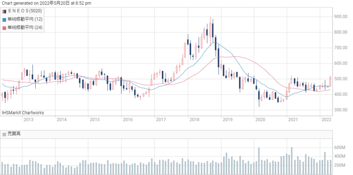The image size is (353, 175).
Task: Click the 2016 x-axis label
Action: click(x=128, y=119)
